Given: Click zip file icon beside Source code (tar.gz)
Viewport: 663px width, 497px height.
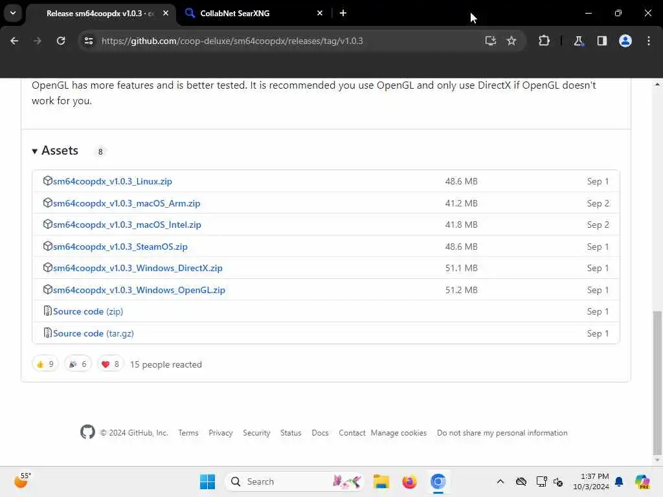Looking at the screenshot, I should tap(48, 333).
